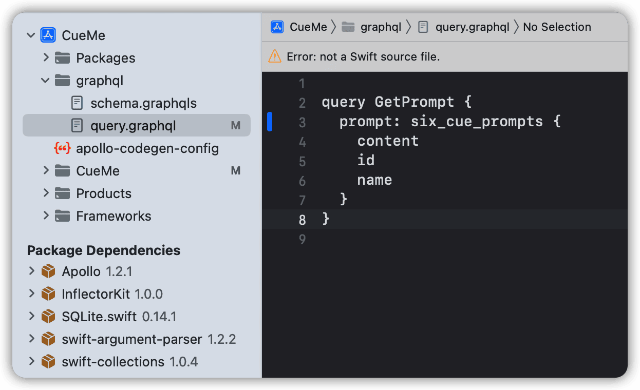Select query.graphql in the navigator
Image resolution: width=640 pixels, height=390 pixels.
click(x=137, y=126)
